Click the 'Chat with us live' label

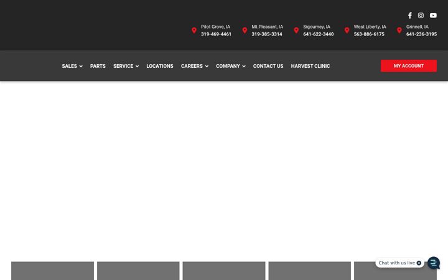click(x=396, y=263)
